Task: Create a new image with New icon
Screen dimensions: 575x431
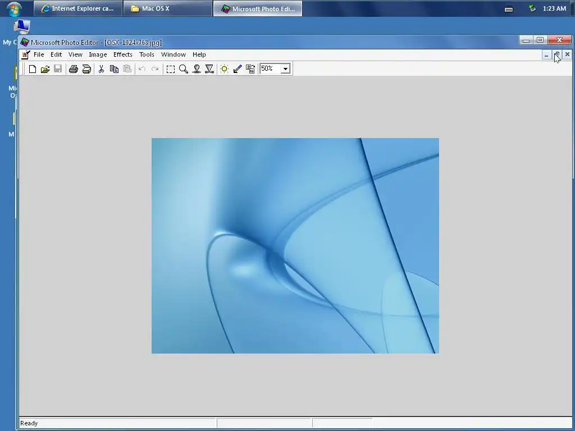Action: [x=32, y=69]
